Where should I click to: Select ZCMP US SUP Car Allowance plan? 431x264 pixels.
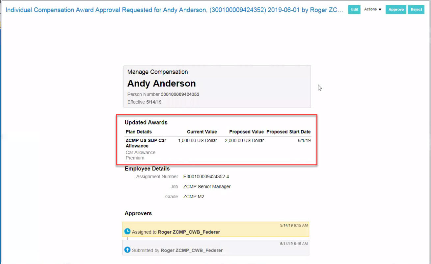tap(146, 143)
